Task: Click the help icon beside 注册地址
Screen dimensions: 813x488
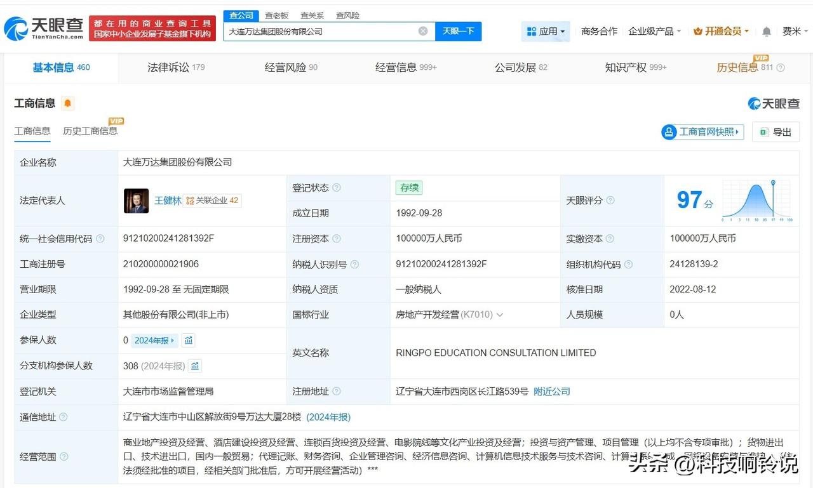Action: 337,392
